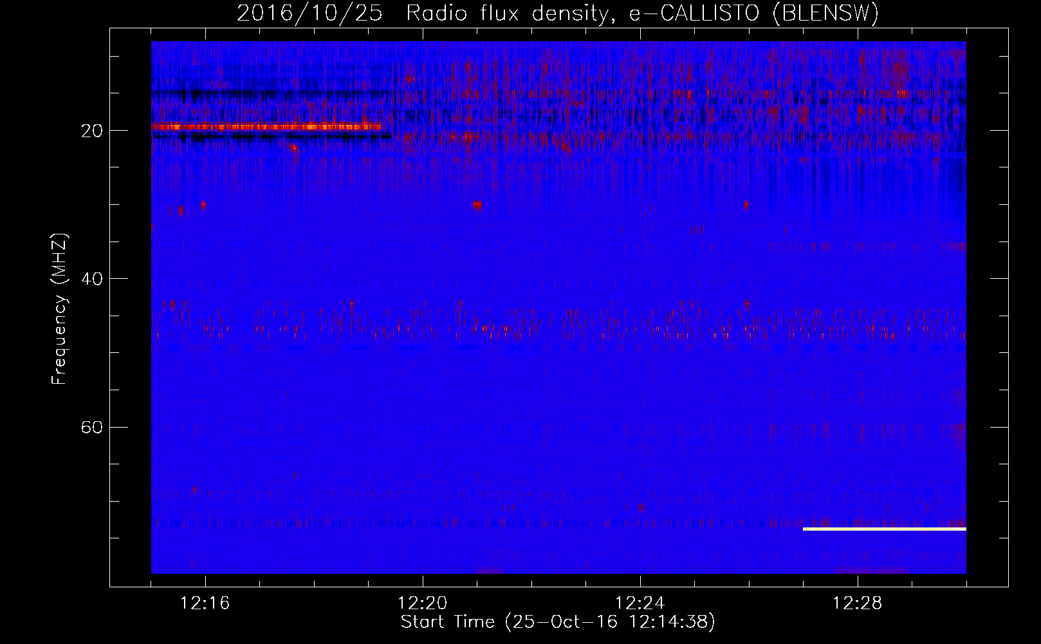Click the 20 MHz frequency tick label
Viewport: 1041px width, 644px height.
pyautogui.click(x=92, y=131)
